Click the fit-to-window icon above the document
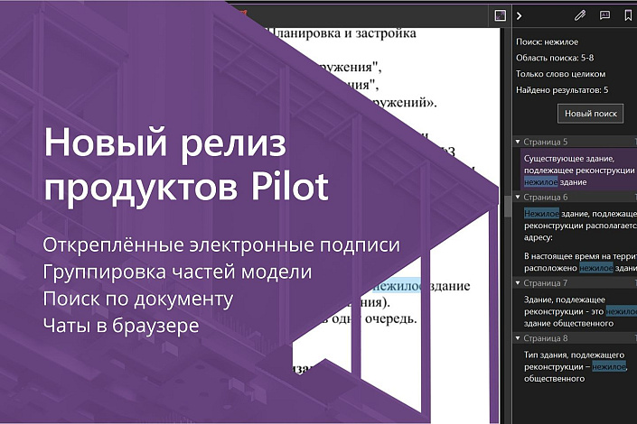 [499, 15]
